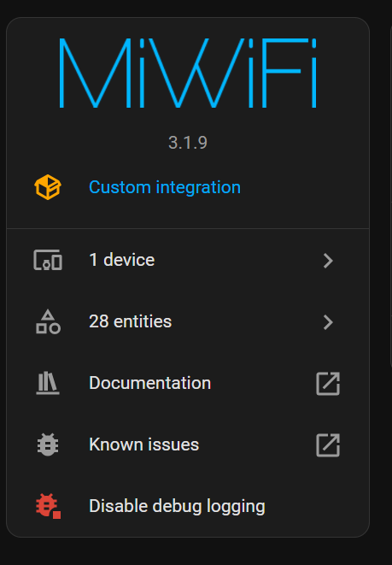The height and width of the screenshot is (565, 392).
Task: Click the gray bug Known issues icon
Action: (x=48, y=444)
